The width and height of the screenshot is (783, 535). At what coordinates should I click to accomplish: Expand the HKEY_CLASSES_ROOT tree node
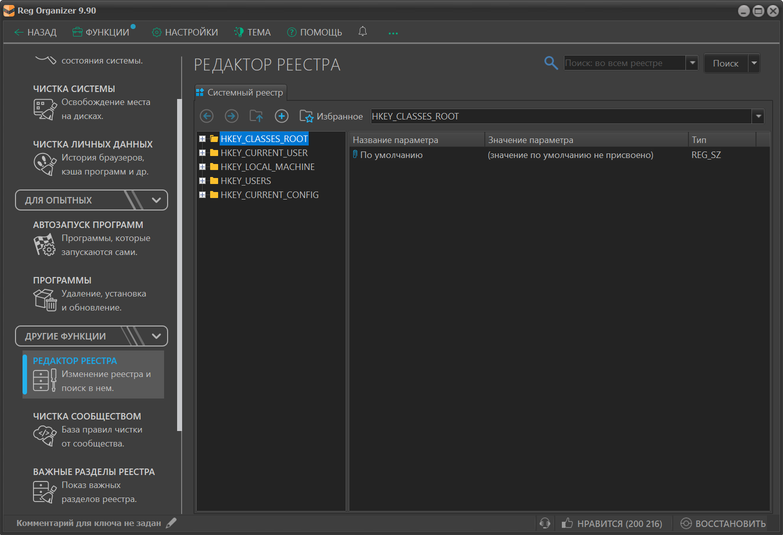point(202,139)
